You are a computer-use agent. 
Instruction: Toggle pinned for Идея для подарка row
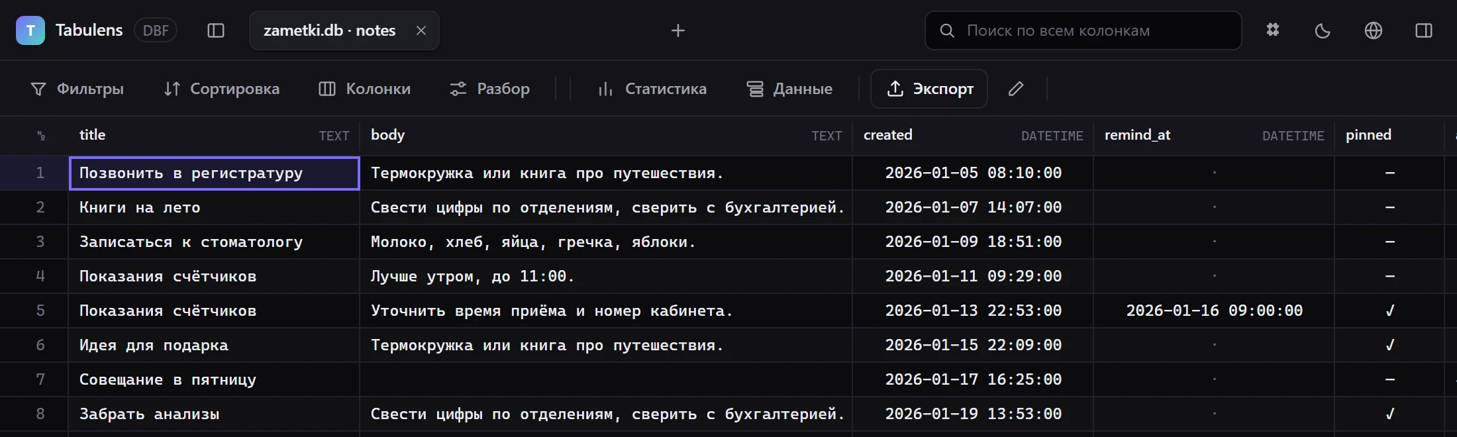click(1389, 345)
